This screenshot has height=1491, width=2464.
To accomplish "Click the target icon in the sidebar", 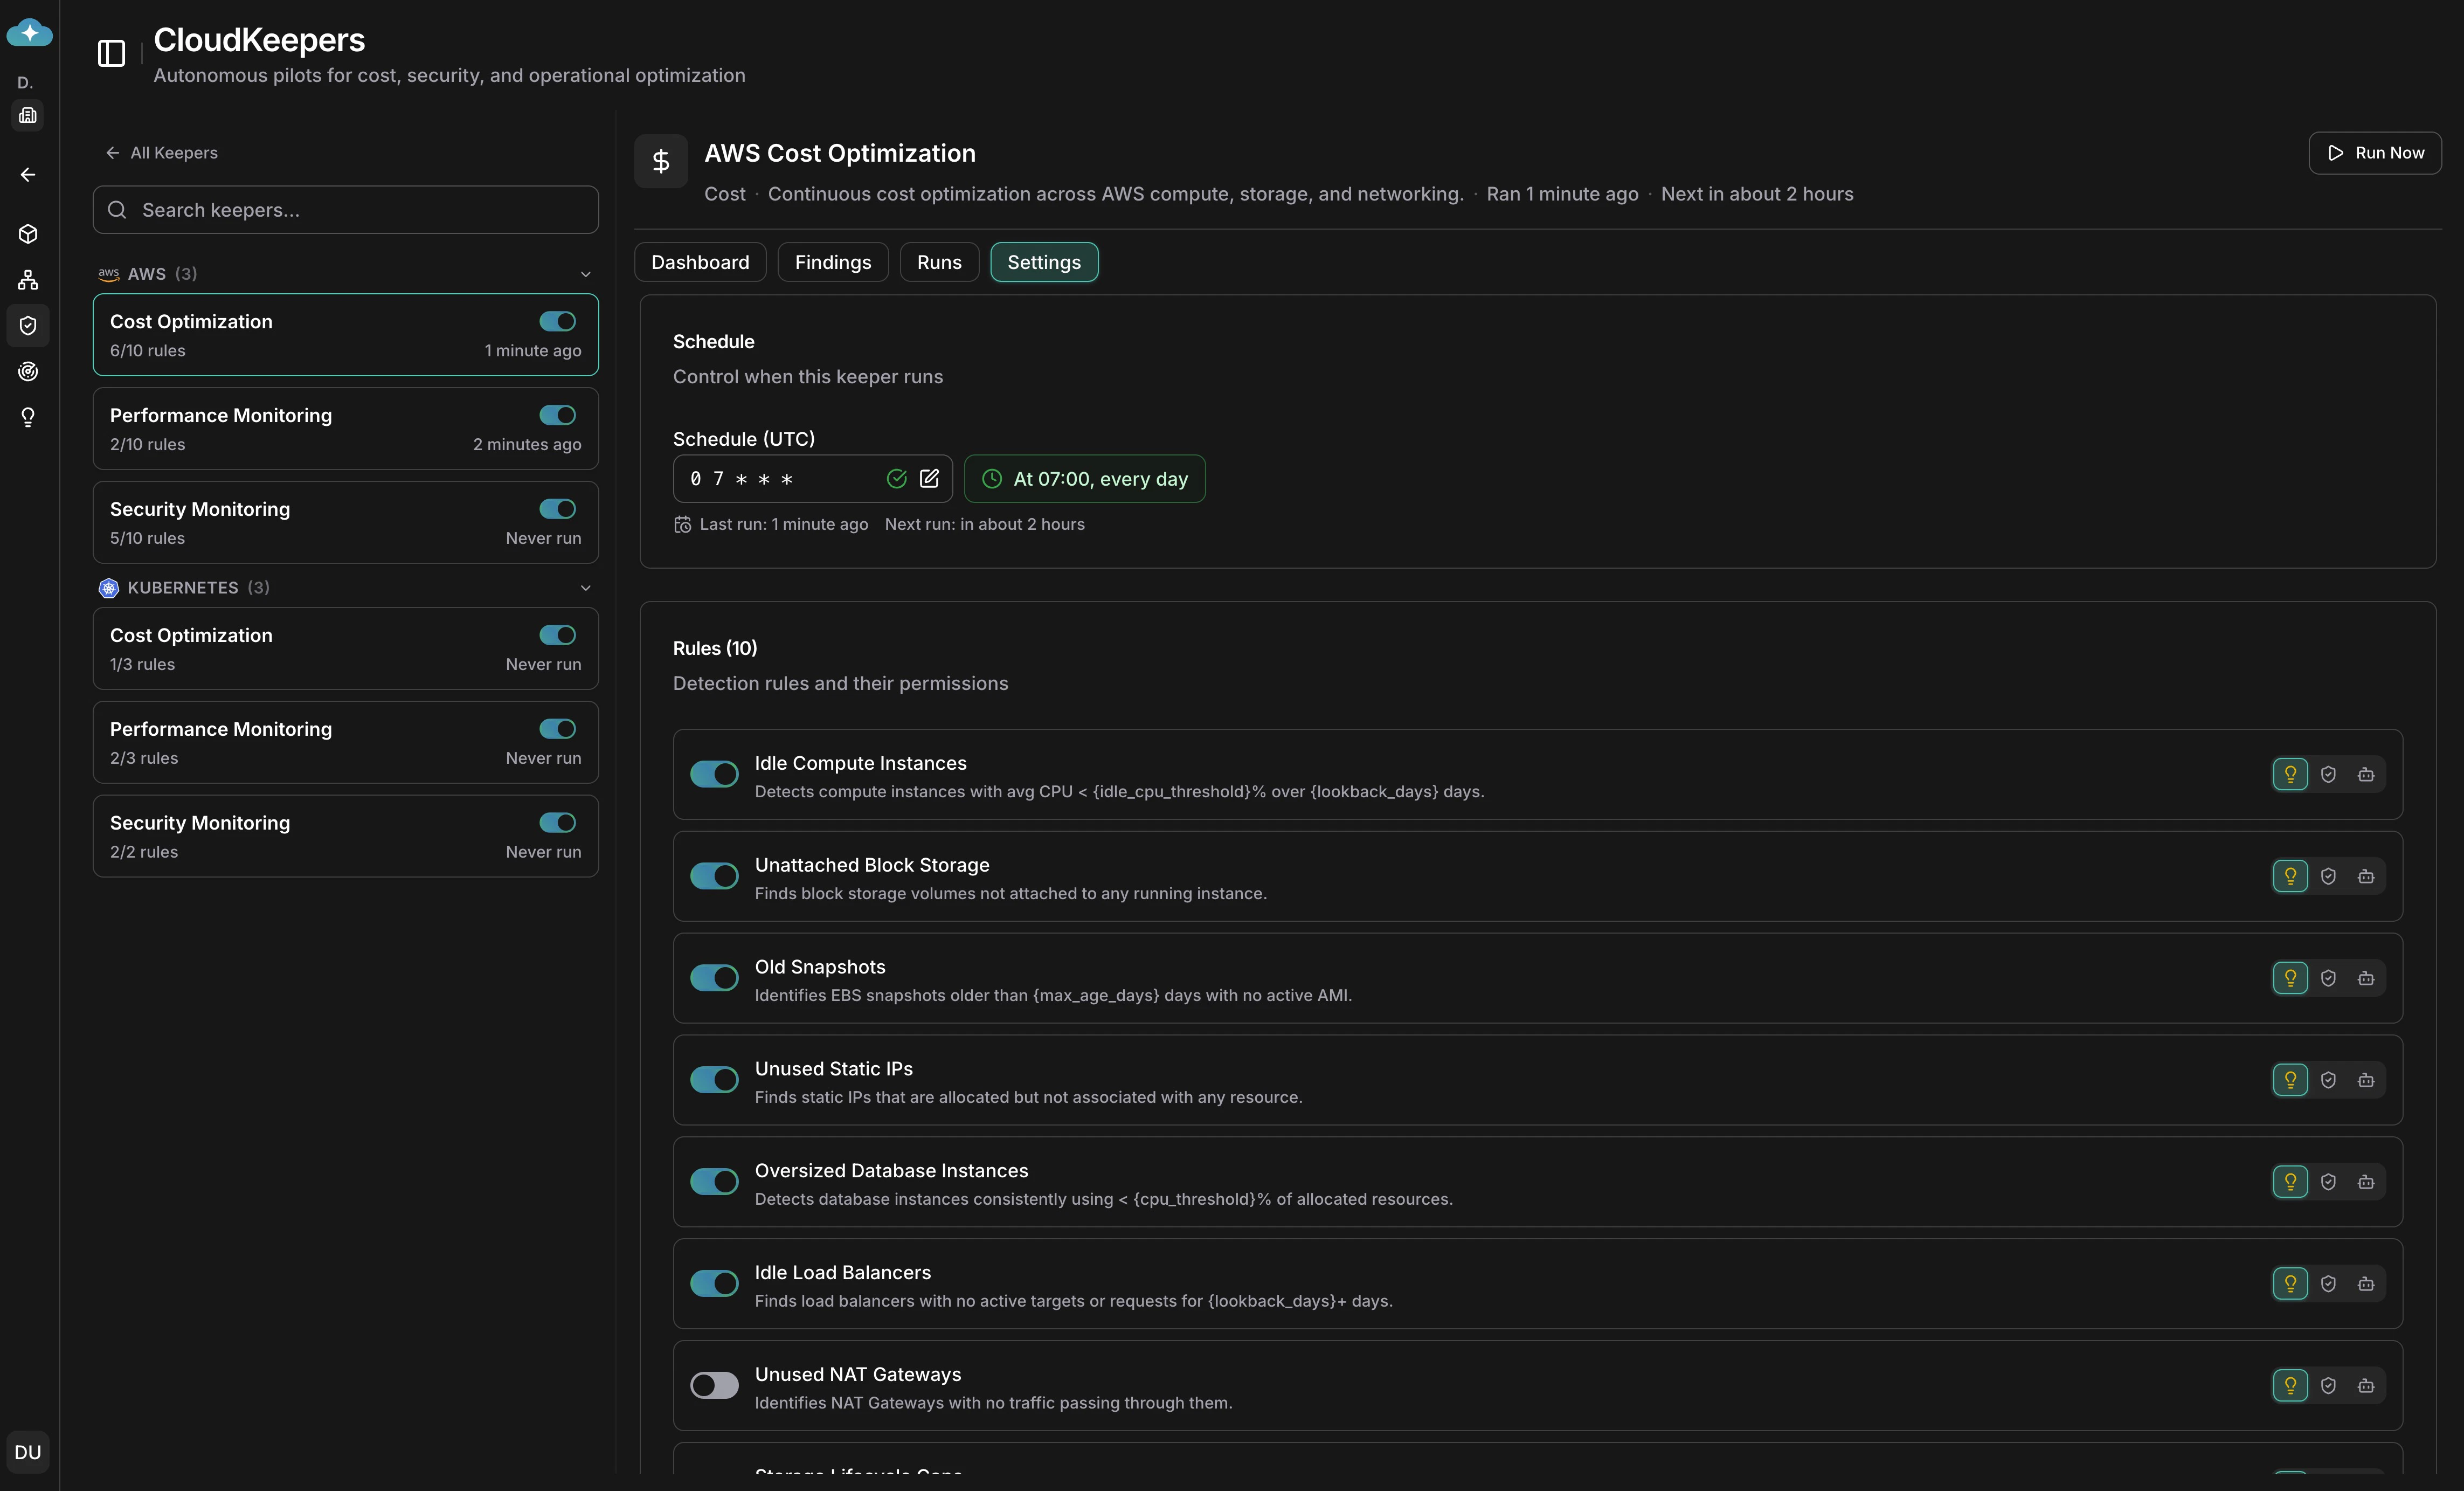I will coord(28,371).
